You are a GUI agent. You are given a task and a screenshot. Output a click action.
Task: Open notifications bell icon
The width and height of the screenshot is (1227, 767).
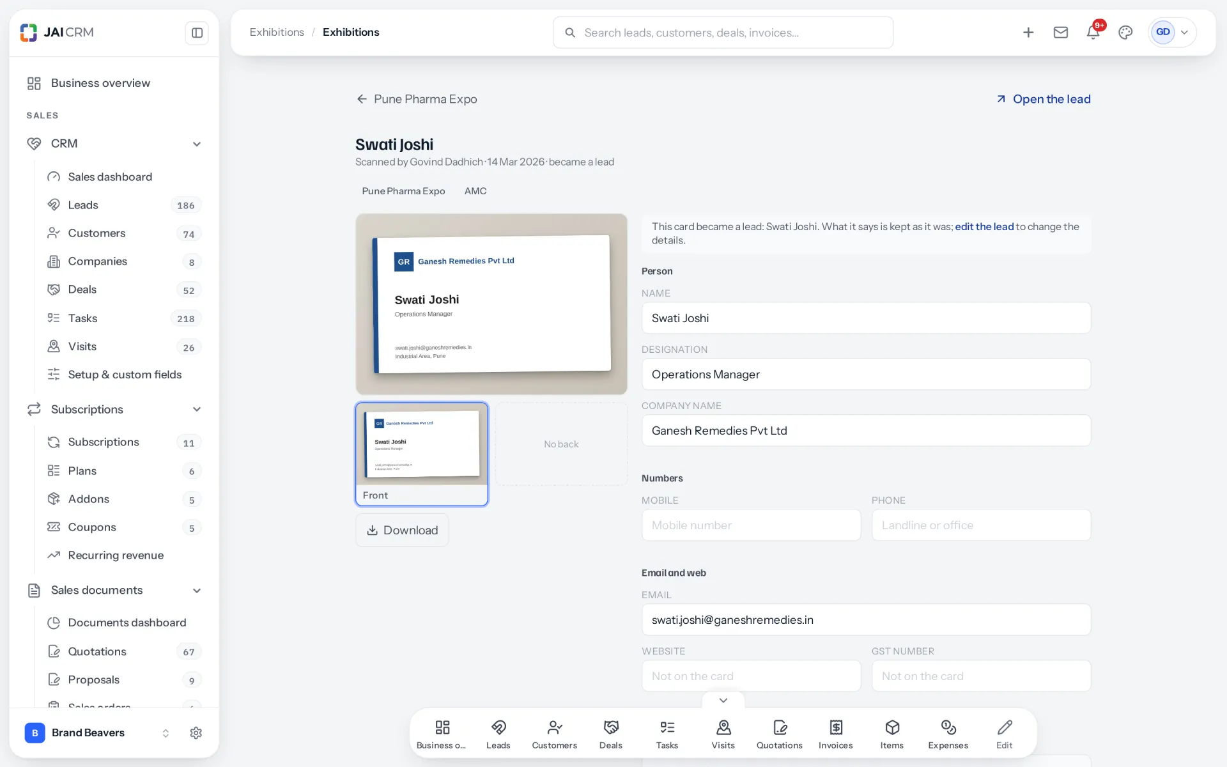click(1093, 33)
